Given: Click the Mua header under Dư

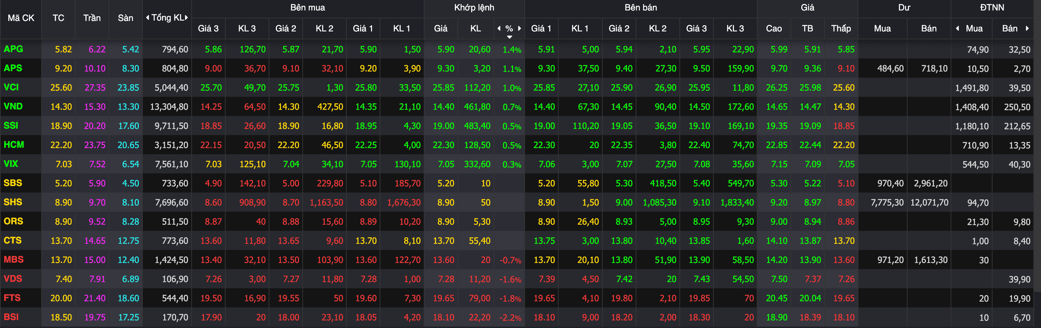Looking at the screenshot, I should point(882,28).
